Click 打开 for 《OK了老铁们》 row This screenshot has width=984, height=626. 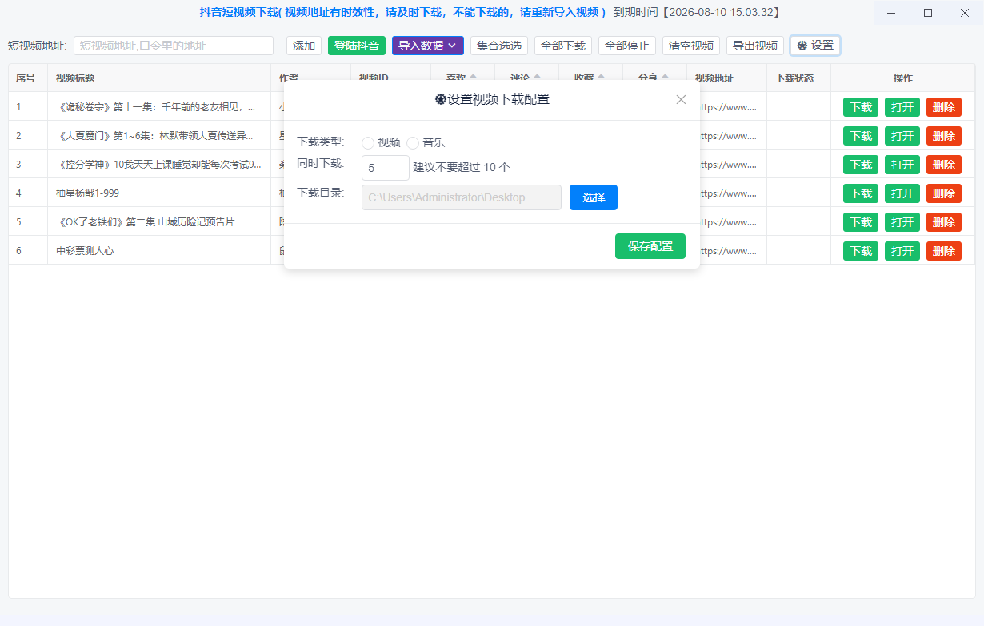[902, 222]
